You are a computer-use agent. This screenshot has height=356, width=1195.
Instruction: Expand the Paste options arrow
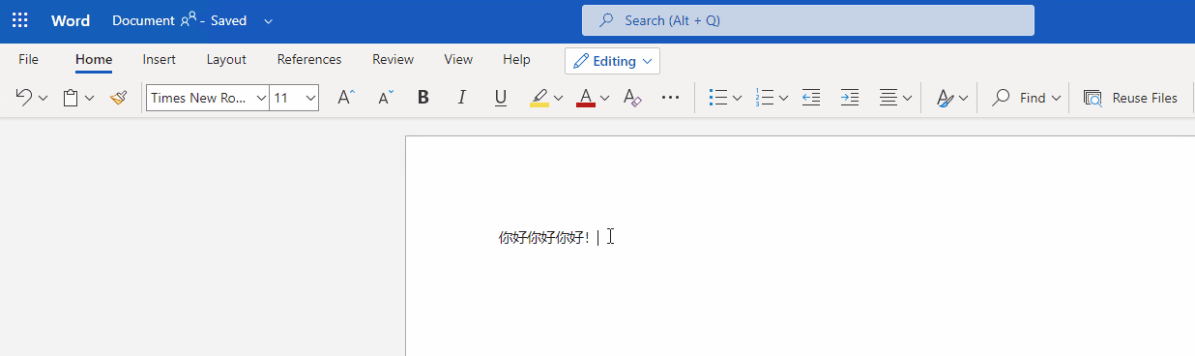(x=90, y=98)
